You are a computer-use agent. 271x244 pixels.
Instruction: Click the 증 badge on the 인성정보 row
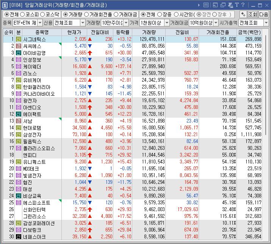(19, 59)
